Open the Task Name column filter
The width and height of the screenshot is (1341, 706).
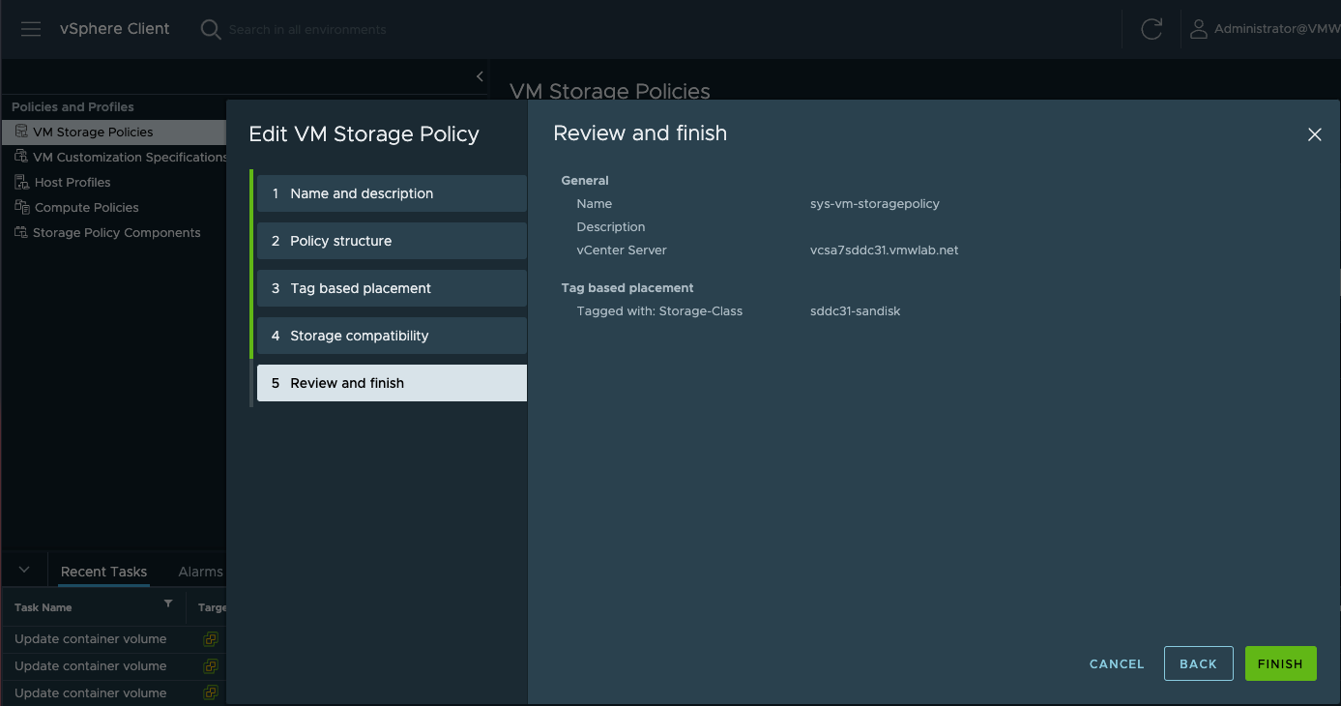(168, 604)
